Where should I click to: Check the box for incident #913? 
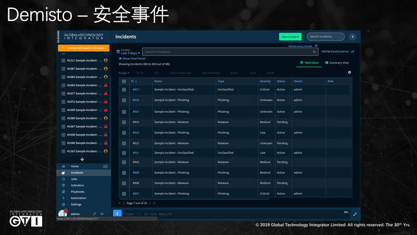[124, 133]
